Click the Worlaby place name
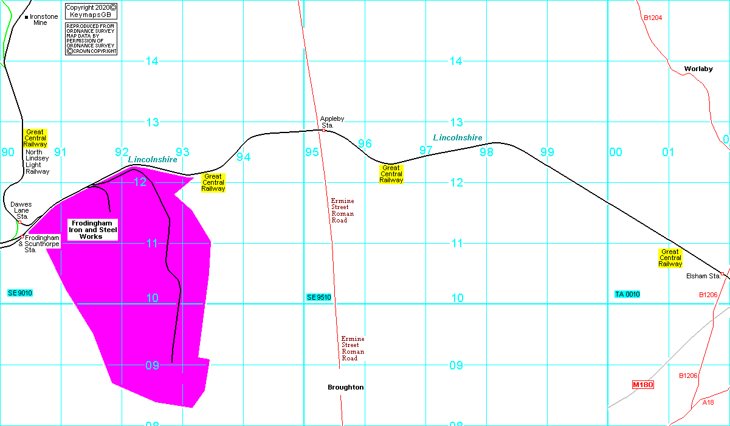Image resolution: width=730 pixels, height=426 pixels. coord(698,69)
